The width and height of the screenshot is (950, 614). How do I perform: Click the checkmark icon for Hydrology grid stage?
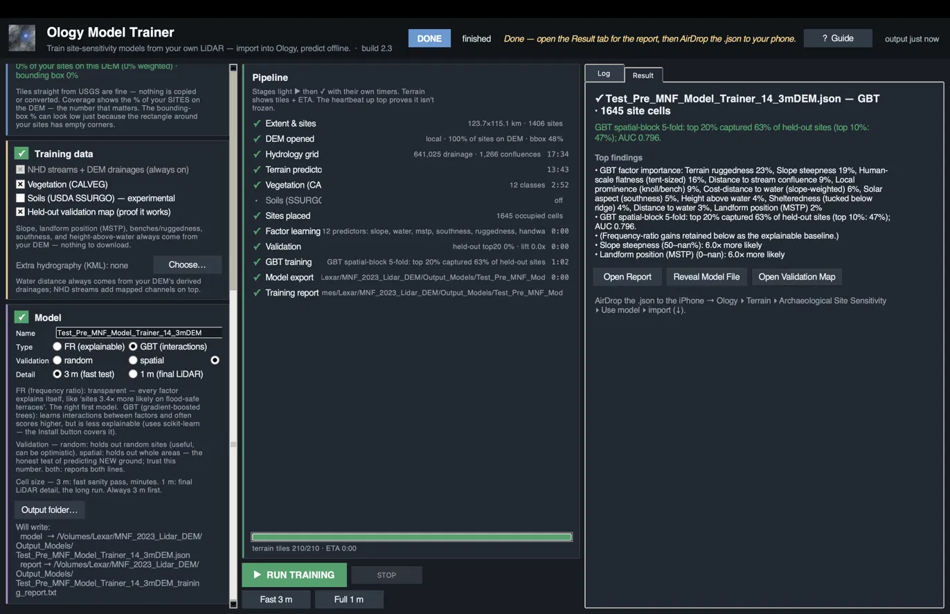point(257,154)
